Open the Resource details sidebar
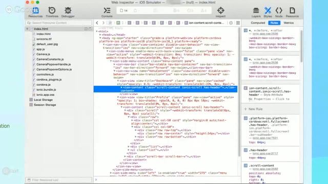The image size is (328, 184). [x=292, y=12]
